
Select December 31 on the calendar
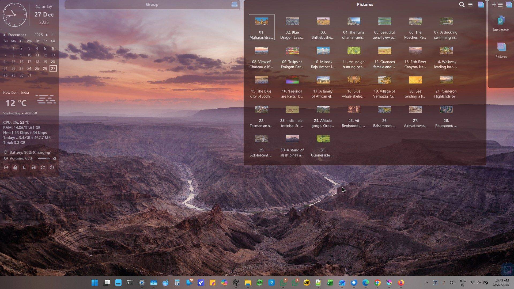pyautogui.click(x=29, y=75)
